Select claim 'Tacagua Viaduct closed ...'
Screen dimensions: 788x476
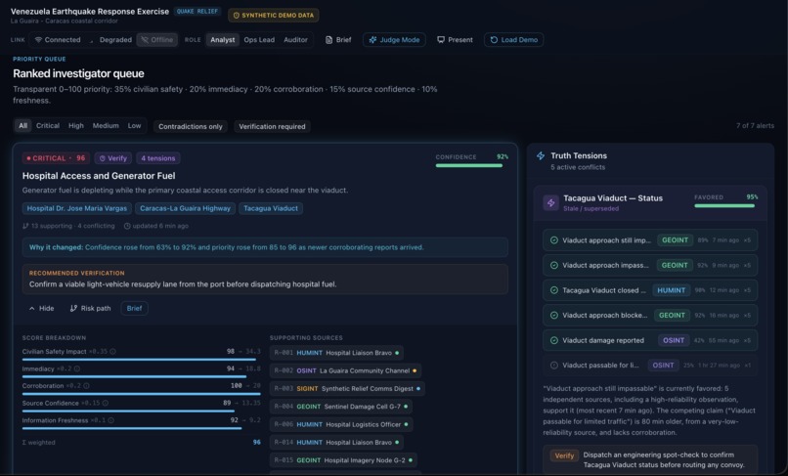(650, 290)
